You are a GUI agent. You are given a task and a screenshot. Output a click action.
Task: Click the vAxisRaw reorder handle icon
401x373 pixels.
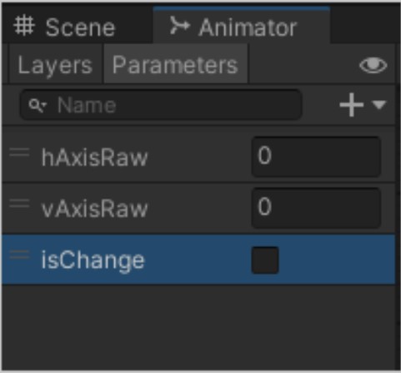[19, 204]
